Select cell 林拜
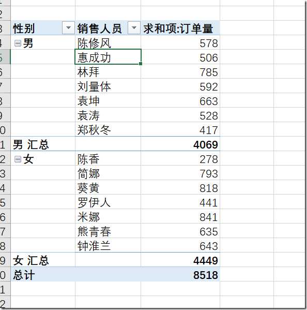 pyautogui.click(x=108, y=71)
